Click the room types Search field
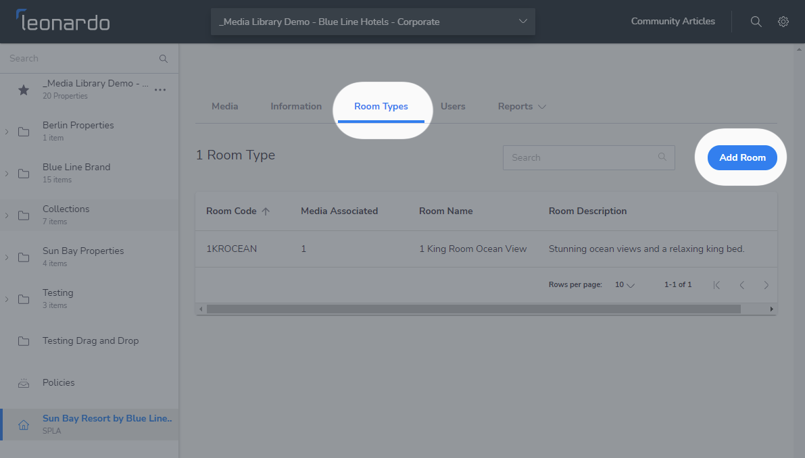 pyautogui.click(x=589, y=157)
